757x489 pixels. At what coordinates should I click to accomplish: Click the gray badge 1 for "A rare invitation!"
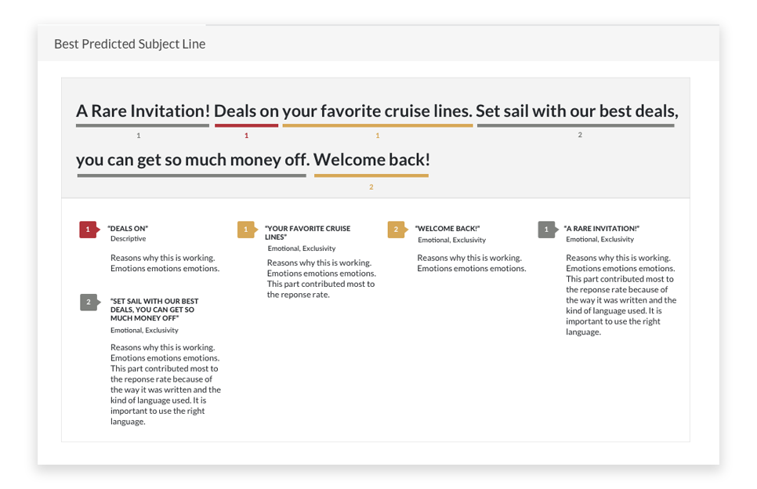tap(548, 230)
